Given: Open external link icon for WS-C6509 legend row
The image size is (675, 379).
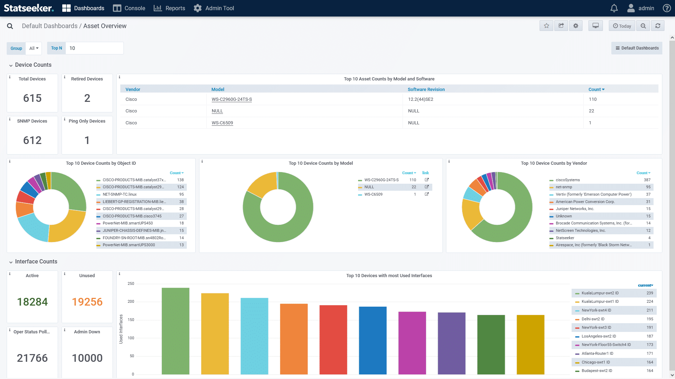Looking at the screenshot, I should click(427, 194).
